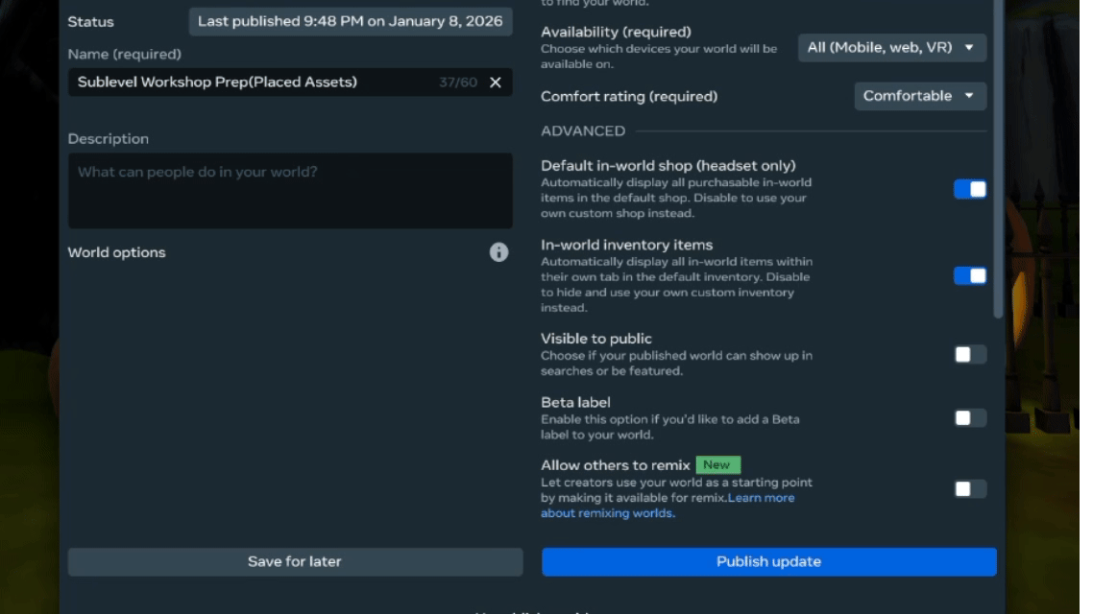Viewport: 1093px width, 614px height.
Task: Click the Publish update button
Action: point(768,562)
